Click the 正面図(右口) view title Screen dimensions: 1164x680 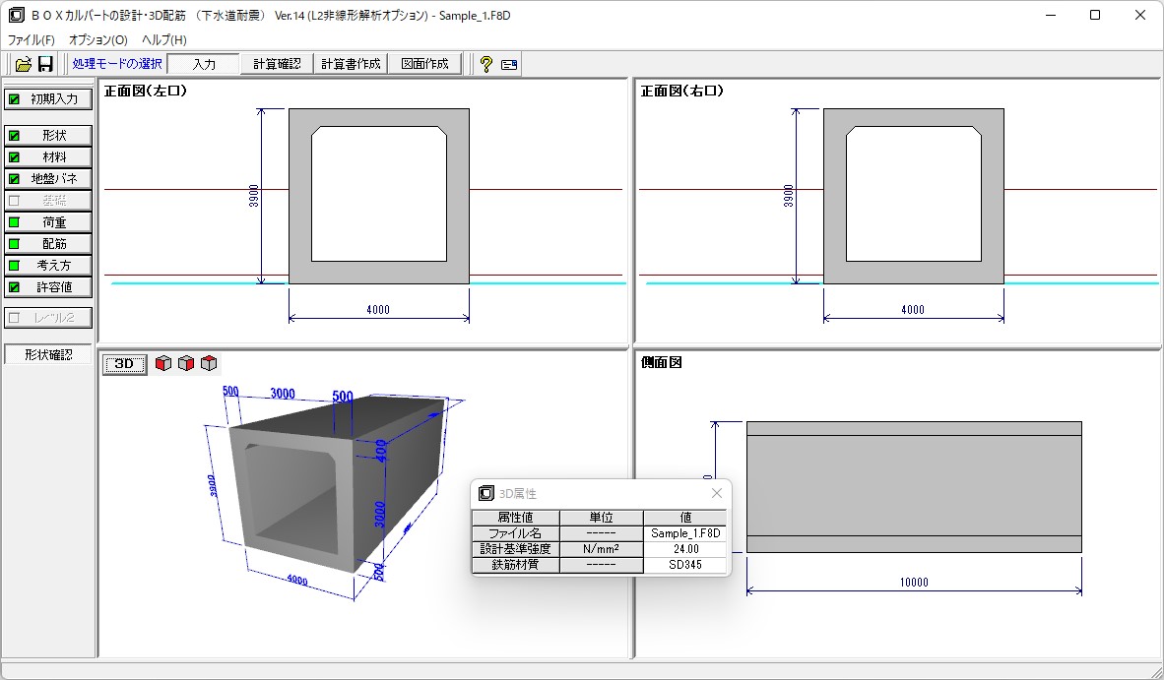[681, 92]
